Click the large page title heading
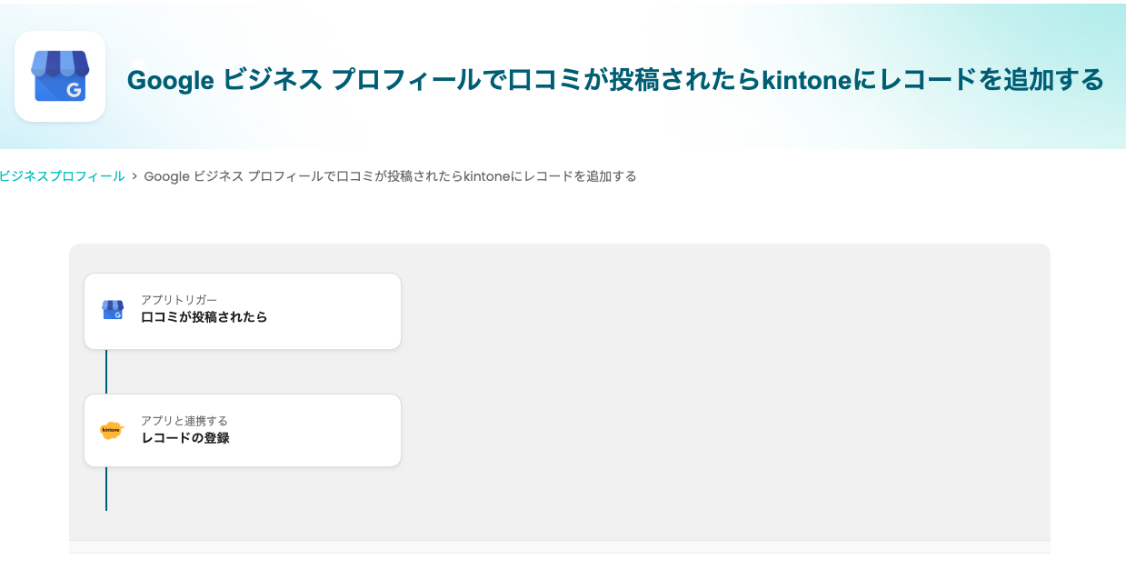 (615, 80)
